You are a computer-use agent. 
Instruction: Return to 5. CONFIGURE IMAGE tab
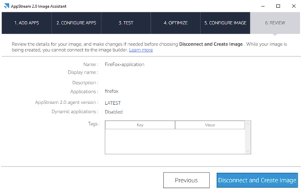pyautogui.click(x=225, y=23)
